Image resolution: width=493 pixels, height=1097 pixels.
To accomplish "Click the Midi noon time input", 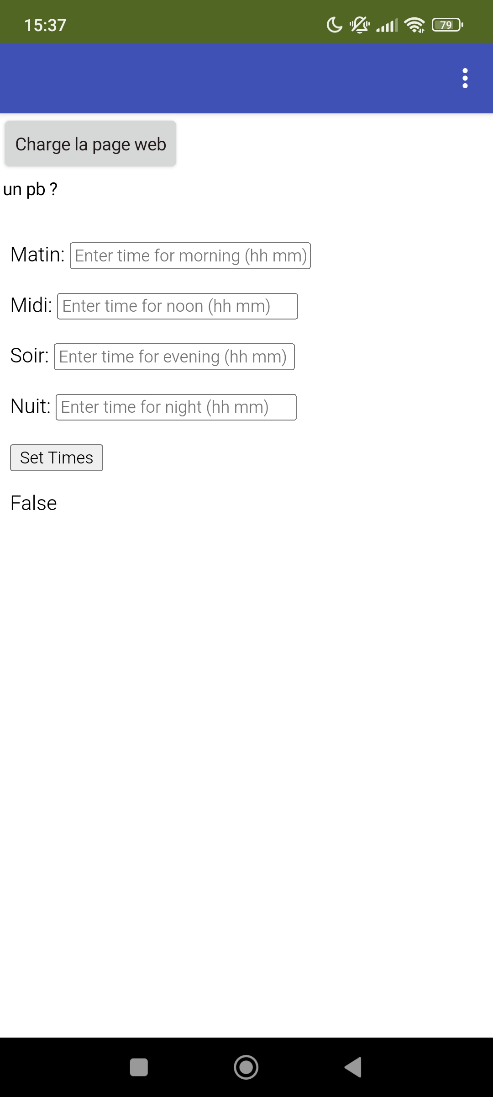I will tap(177, 306).
